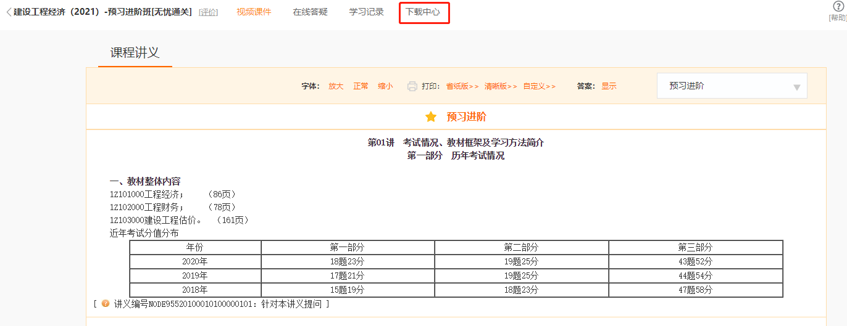This screenshot has width=847, height=326.
Task: Print using the 省纸版 option
Action: click(x=462, y=86)
